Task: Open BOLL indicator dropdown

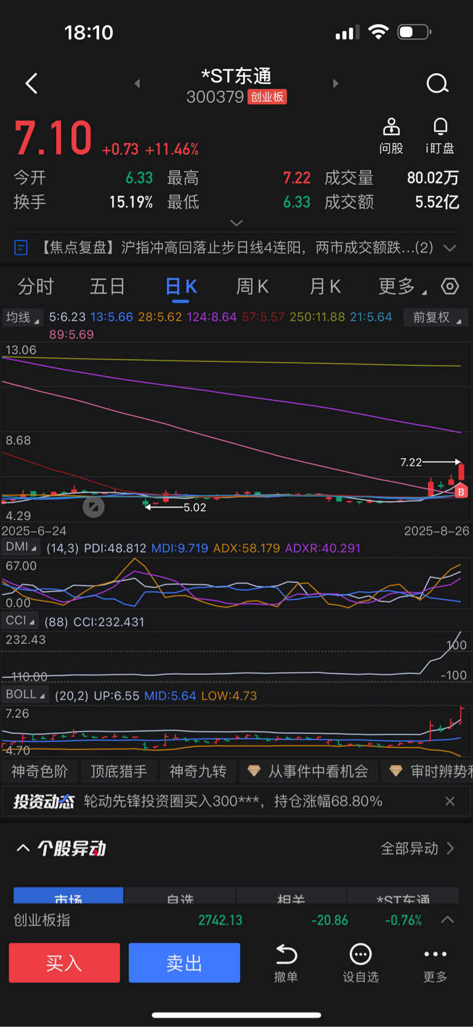Action: [25, 695]
